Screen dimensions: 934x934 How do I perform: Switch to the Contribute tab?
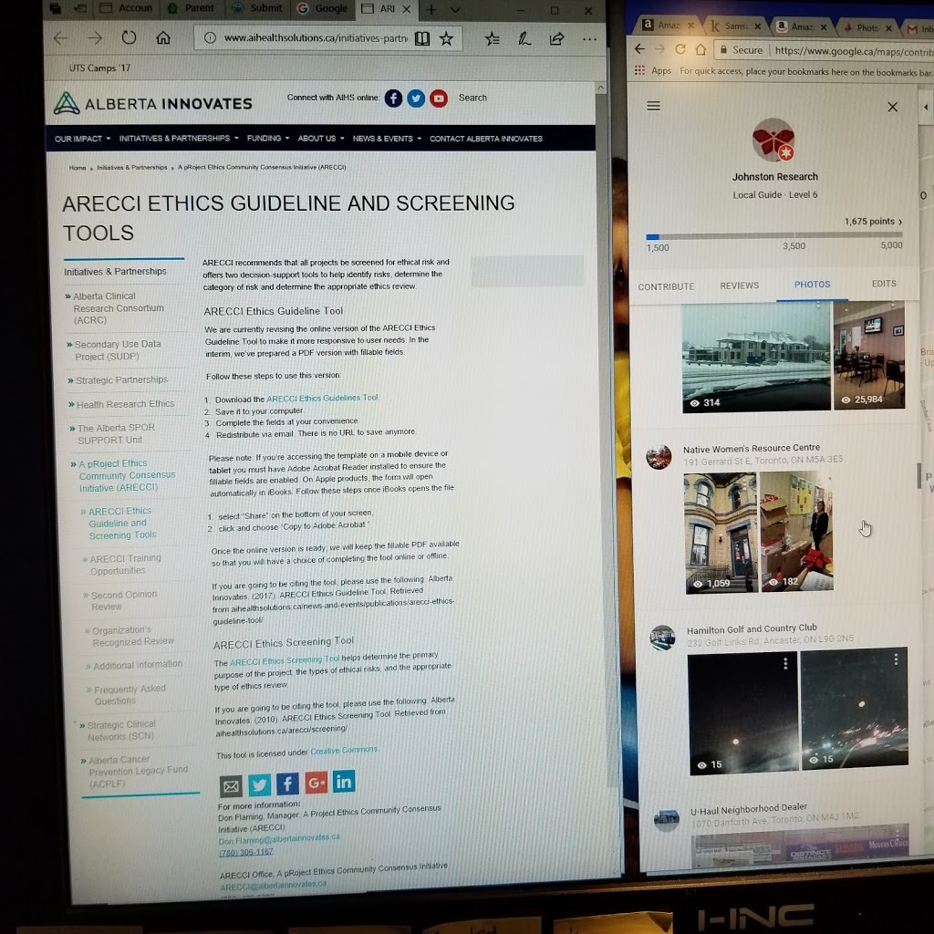coord(666,286)
